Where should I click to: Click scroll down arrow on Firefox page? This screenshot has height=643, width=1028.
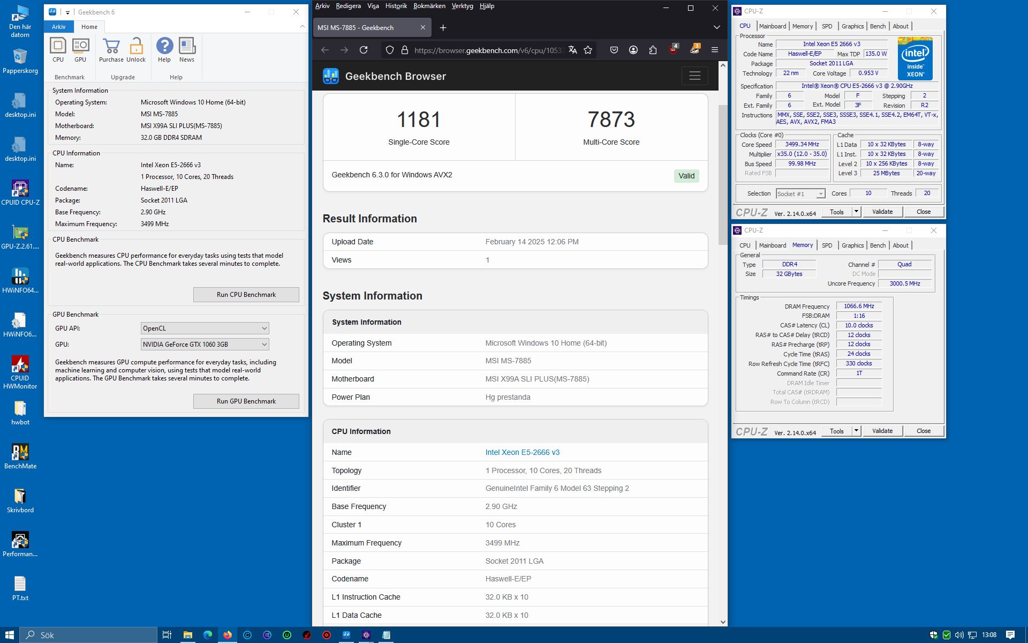pos(723,622)
